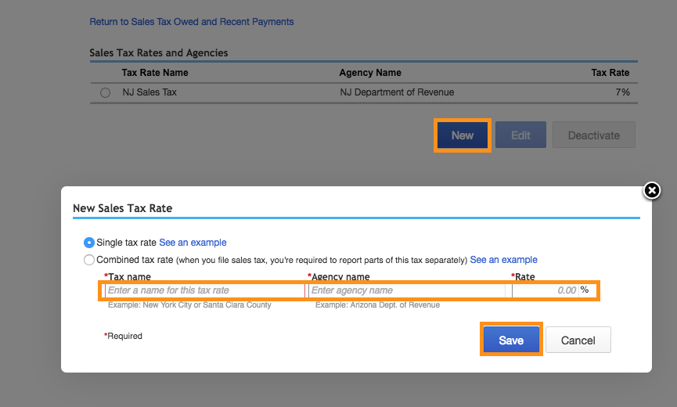Viewport: 677px width, 407px height.
Task: Choose the Single tax rate option
Action: [89, 243]
